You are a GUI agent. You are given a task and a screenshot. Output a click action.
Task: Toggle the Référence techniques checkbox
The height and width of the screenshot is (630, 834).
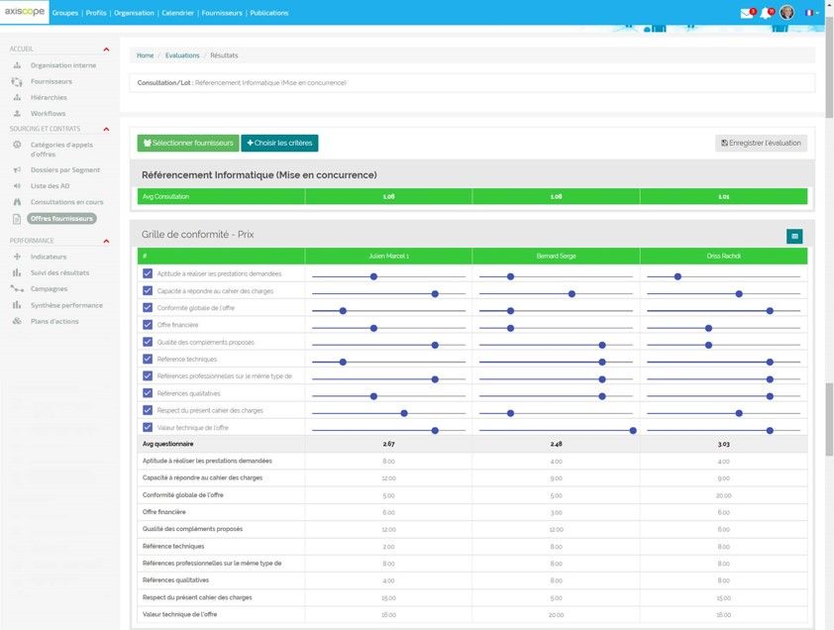148,360
